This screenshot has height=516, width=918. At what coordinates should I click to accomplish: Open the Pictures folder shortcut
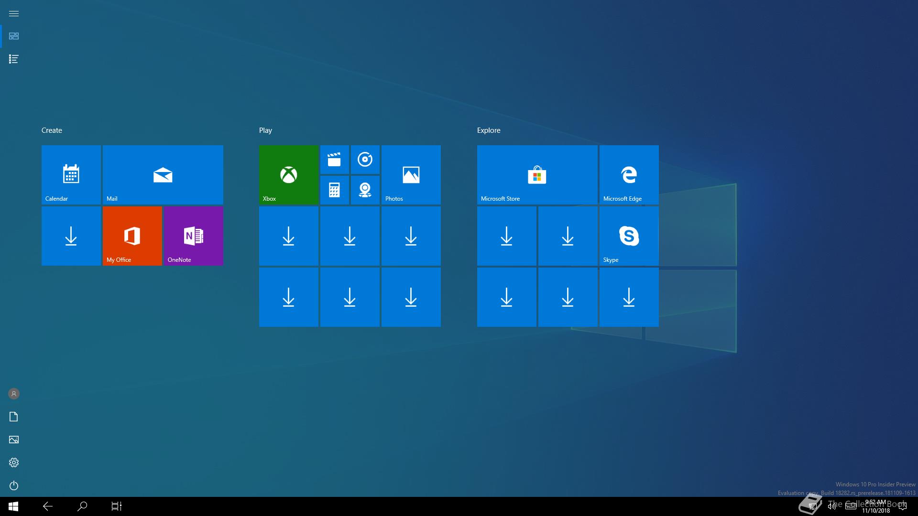(x=14, y=440)
